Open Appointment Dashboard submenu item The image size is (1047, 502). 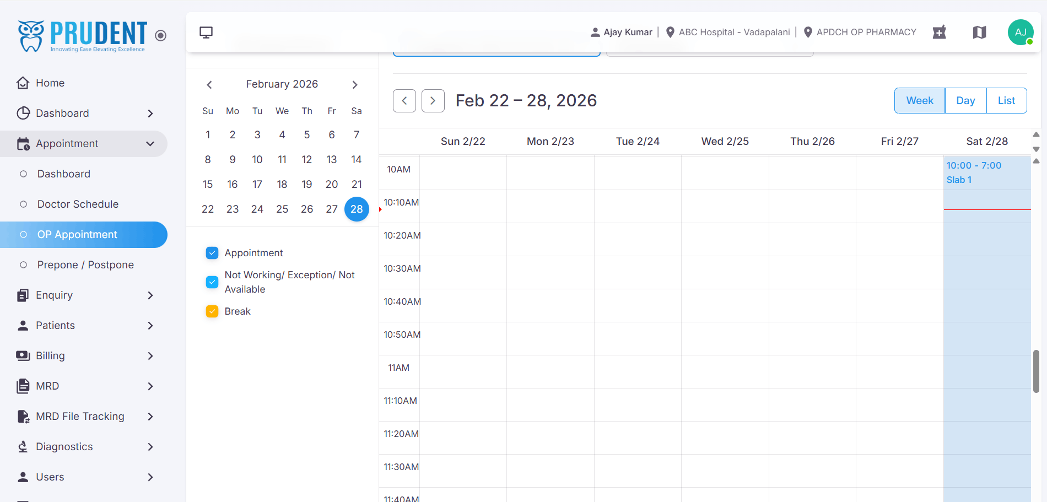pos(84,174)
